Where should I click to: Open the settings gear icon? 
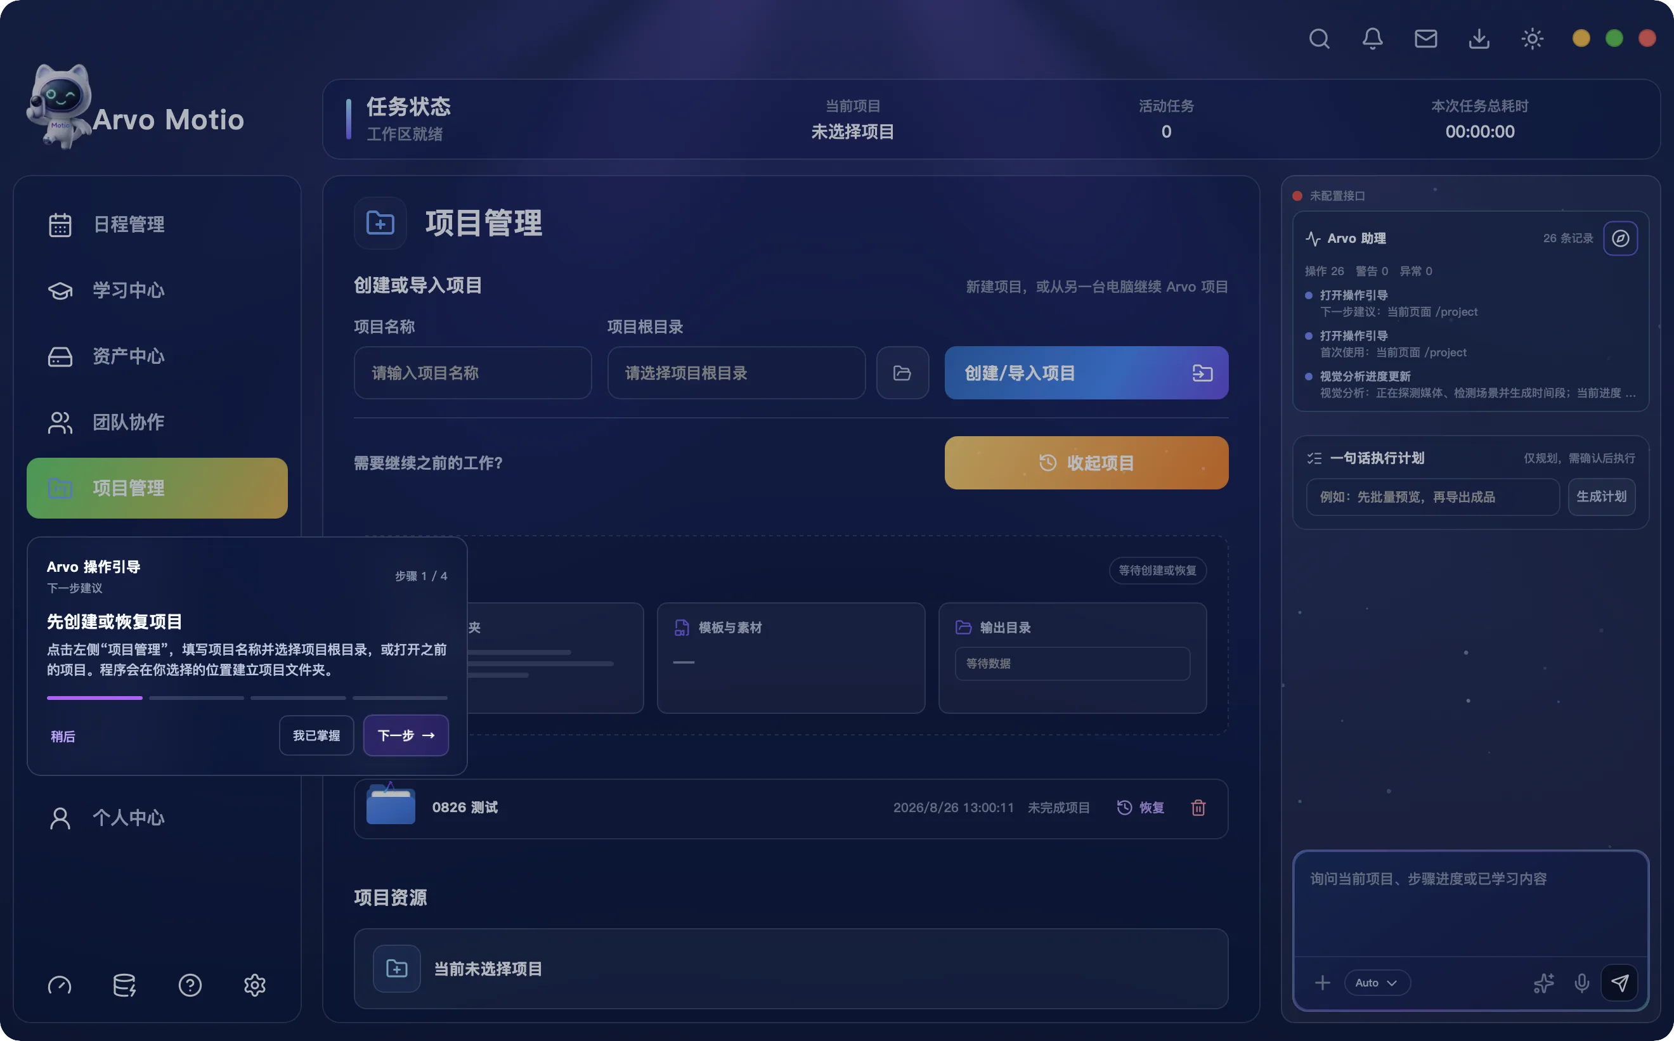point(255,985)
